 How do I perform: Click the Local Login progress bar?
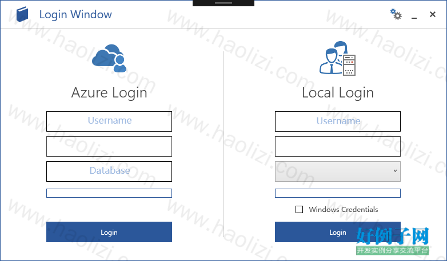click(x=338, y=193)
